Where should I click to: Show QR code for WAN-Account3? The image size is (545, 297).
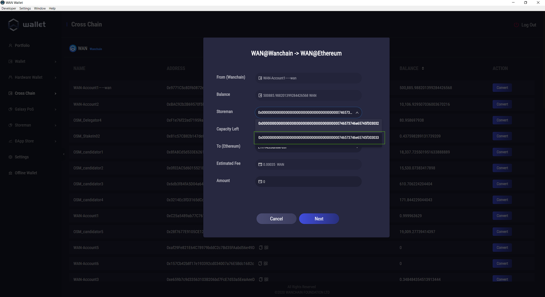266,279
